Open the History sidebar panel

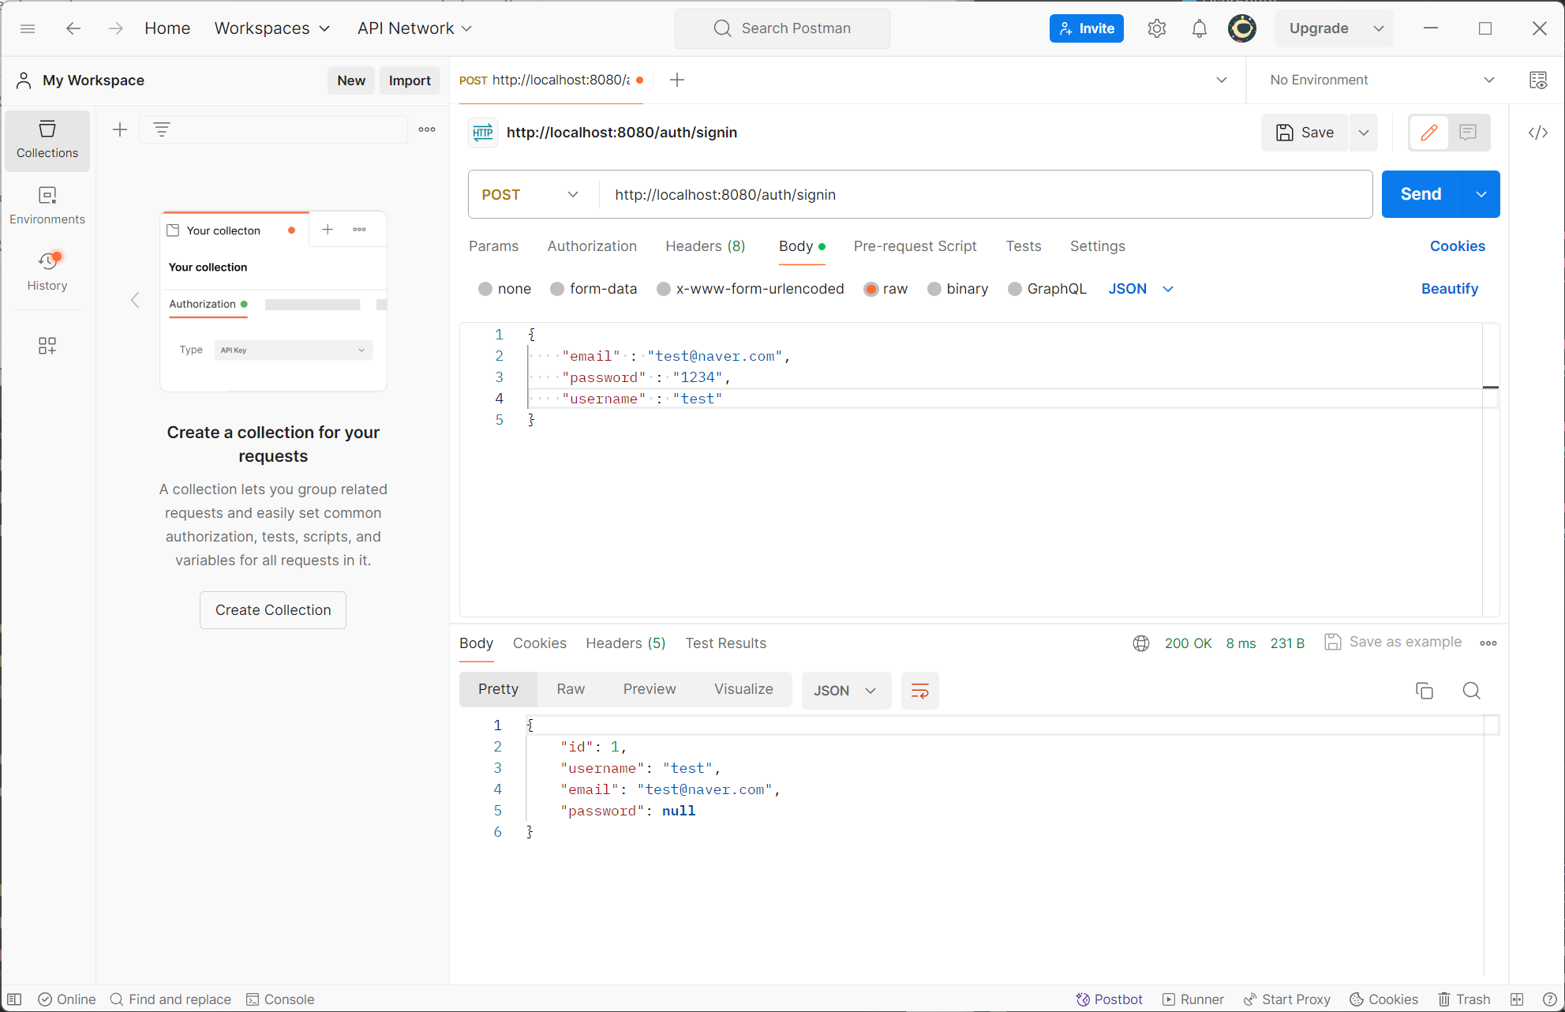point(47,271)
